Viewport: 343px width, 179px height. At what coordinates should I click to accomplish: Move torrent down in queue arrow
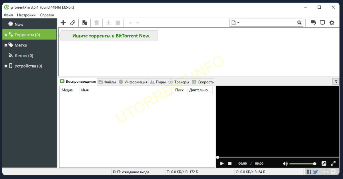(138, 23)
